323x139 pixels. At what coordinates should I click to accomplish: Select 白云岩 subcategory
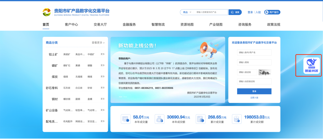click(79, 88)
